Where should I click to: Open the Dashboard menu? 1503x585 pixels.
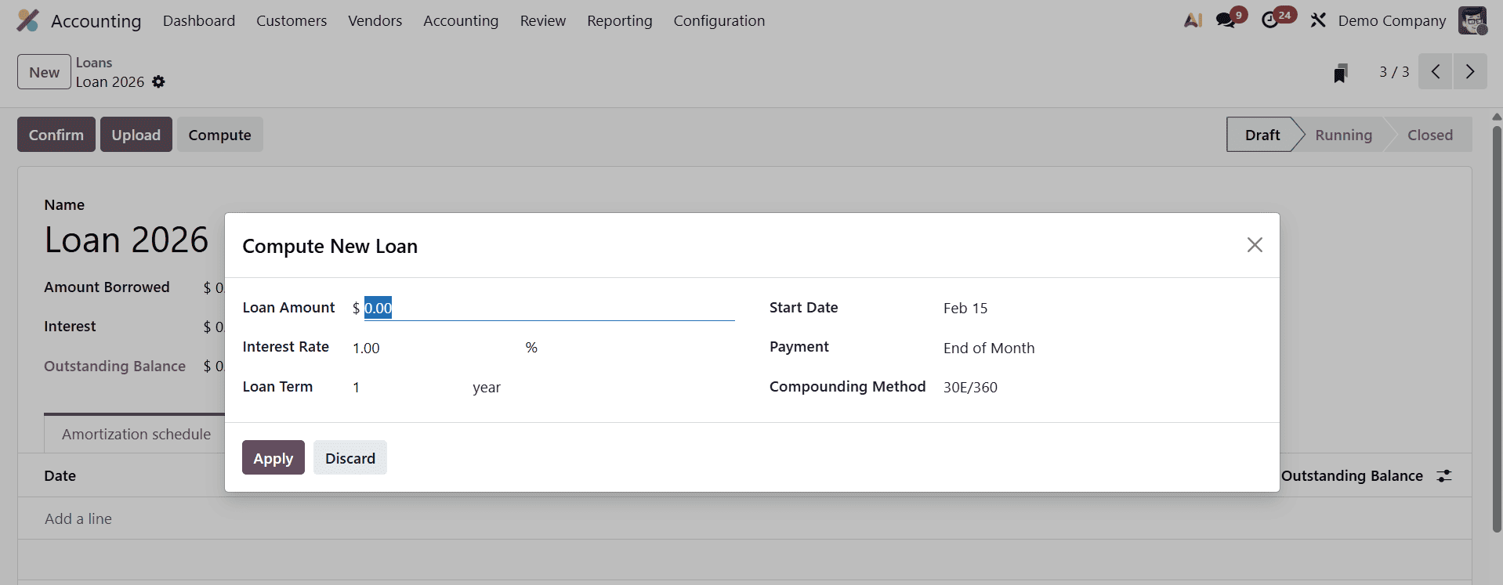(x=199, y=21)
